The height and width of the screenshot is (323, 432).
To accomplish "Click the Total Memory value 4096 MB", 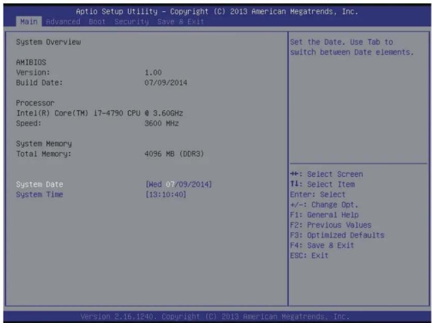I will click(x=174, y=154).
